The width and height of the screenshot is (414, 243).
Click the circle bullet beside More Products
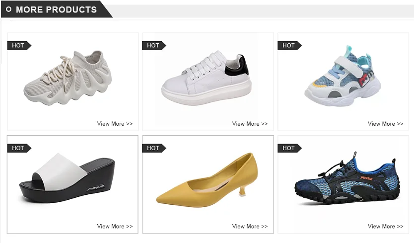[8, 9]
